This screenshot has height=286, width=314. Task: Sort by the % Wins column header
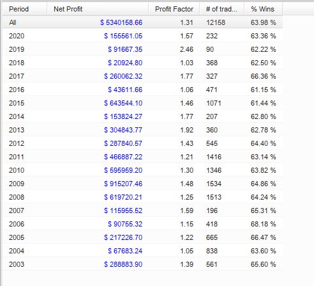[x=264, y=9]
